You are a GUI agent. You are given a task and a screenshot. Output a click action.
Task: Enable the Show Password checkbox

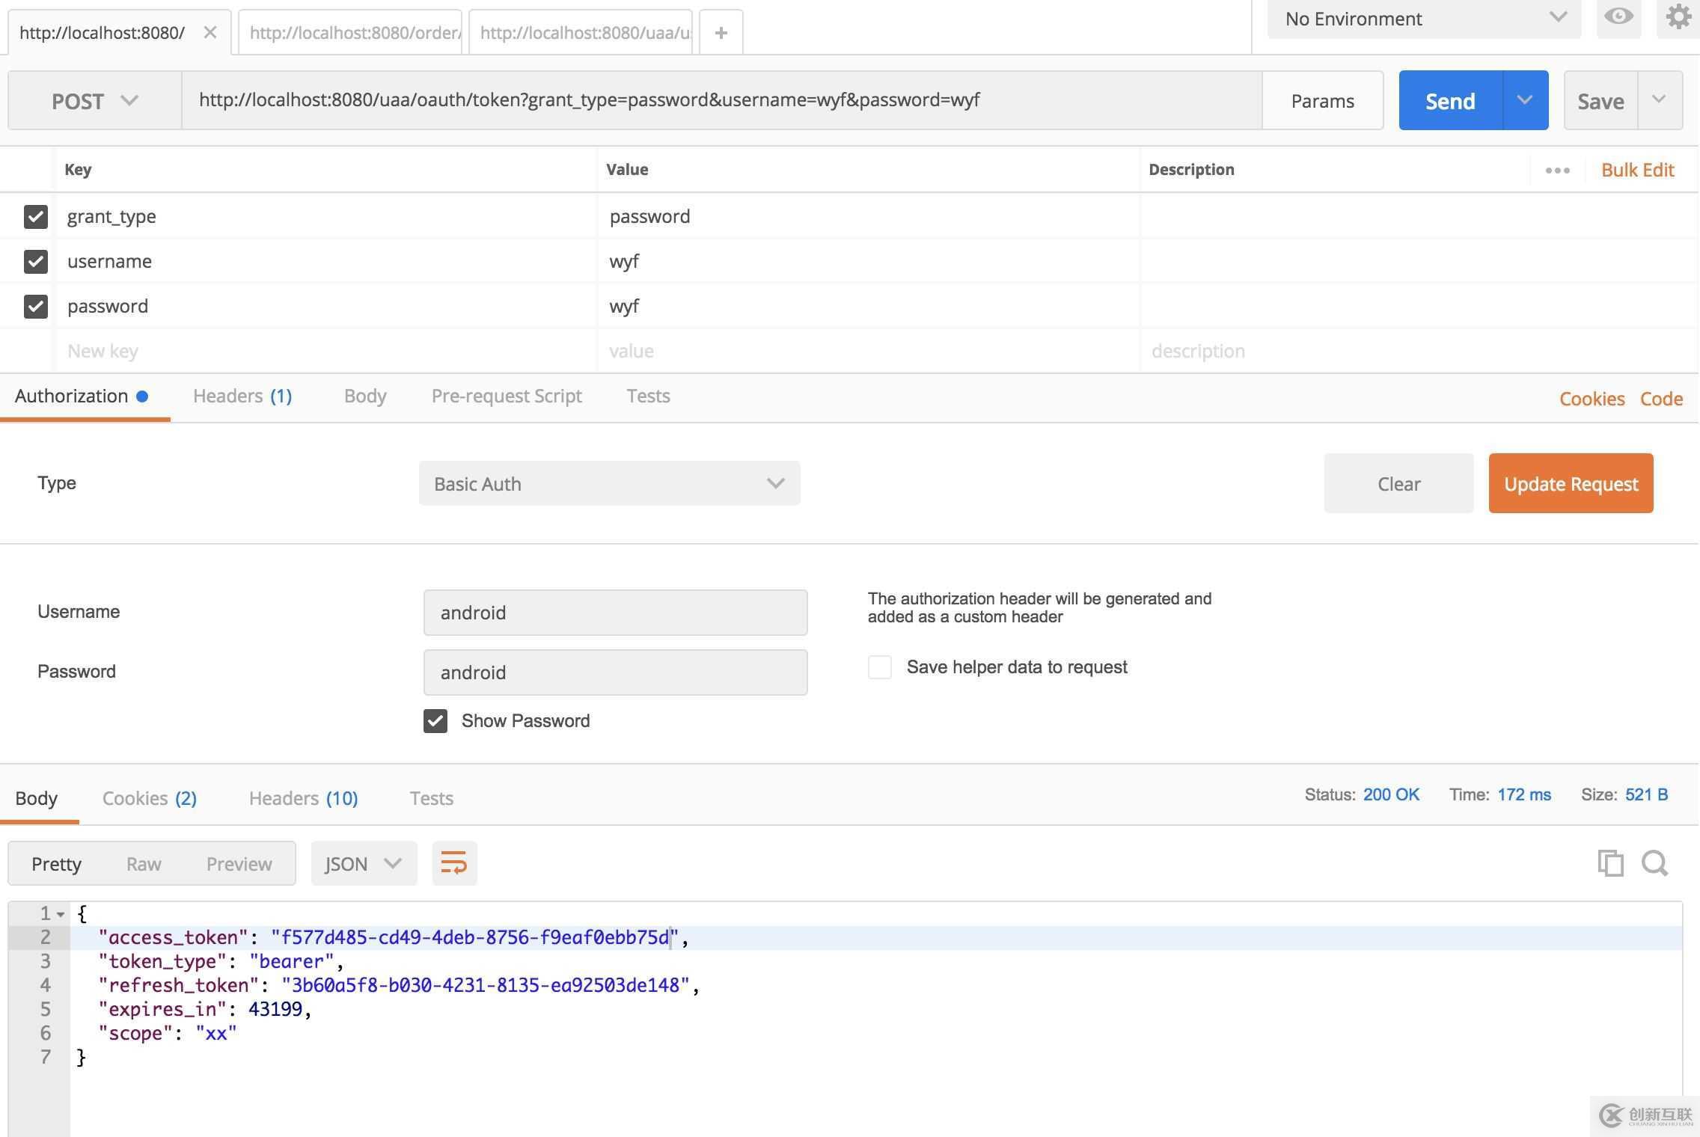click(x=435, y=720)
